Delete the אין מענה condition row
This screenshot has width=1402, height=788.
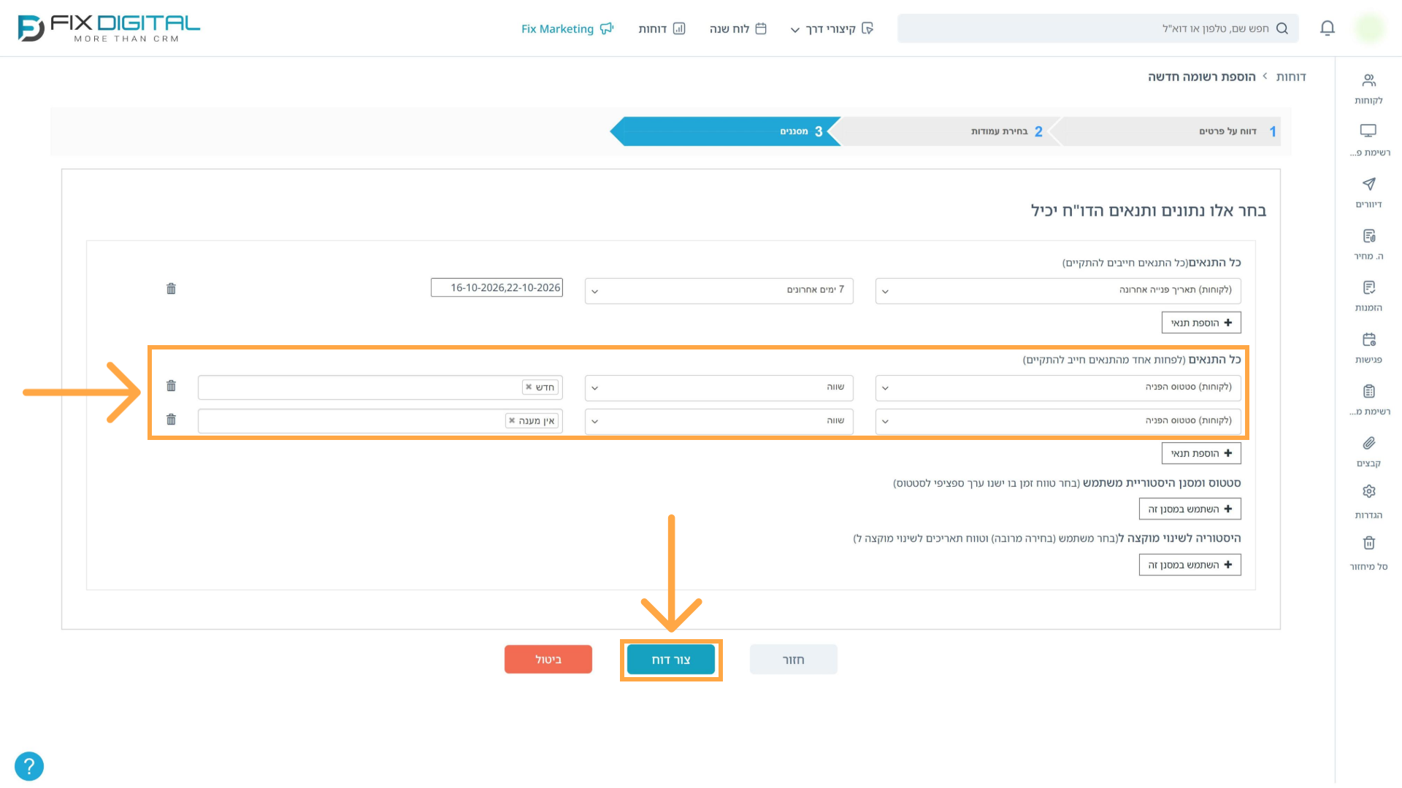pos(171,420)
